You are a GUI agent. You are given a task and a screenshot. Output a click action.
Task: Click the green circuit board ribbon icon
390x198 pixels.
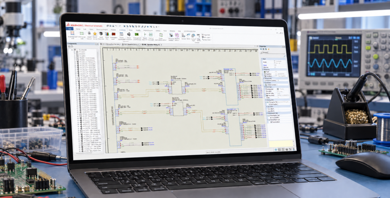tap(137, 35)
